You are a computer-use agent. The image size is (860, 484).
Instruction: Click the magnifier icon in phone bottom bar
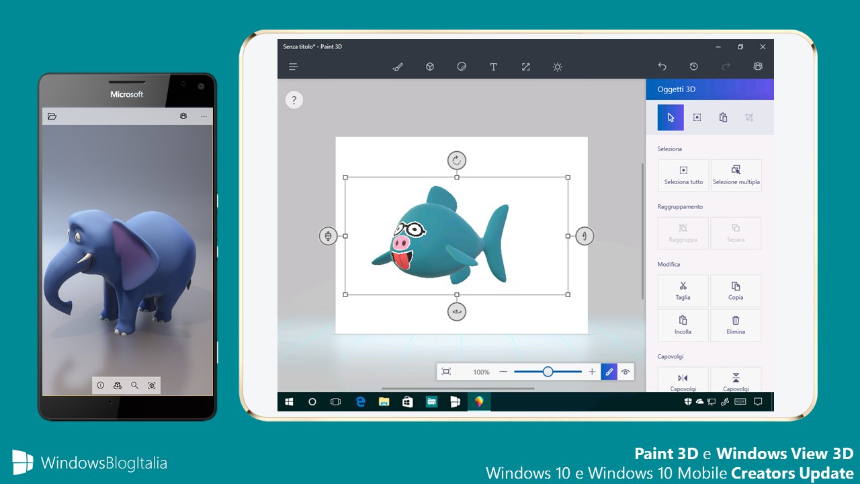134,385
